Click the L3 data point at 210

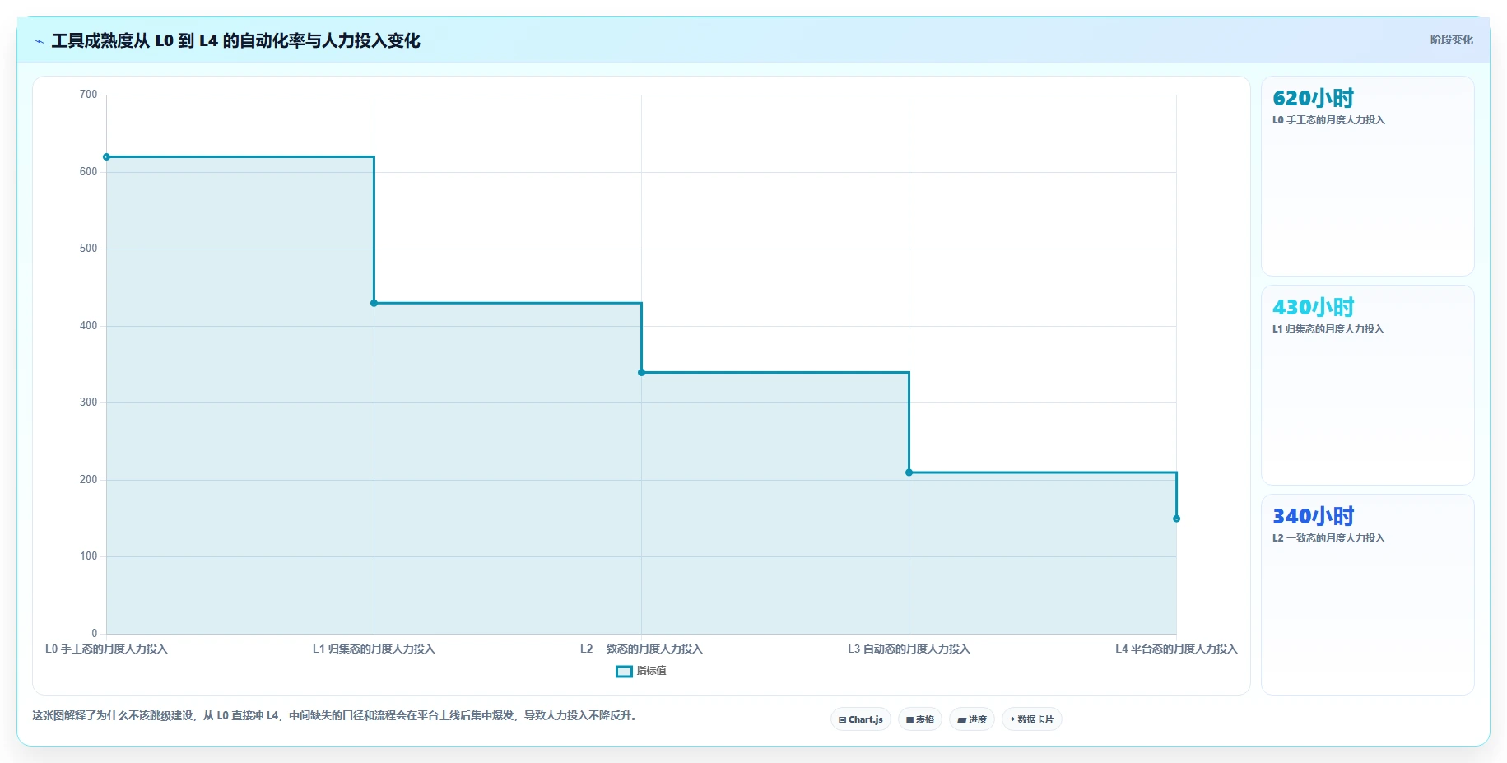click(x=909, y=472)
